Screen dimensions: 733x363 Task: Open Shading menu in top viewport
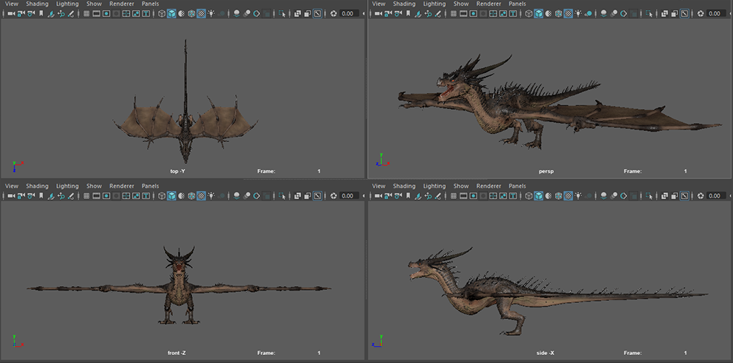[x=37, y=4]
